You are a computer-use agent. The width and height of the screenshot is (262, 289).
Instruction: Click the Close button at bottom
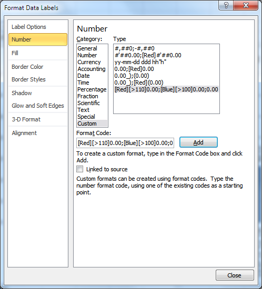tap(235, 275)
